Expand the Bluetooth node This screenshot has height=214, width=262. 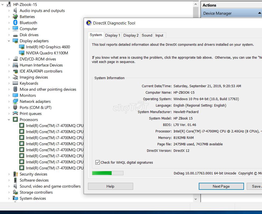[9, 23]
